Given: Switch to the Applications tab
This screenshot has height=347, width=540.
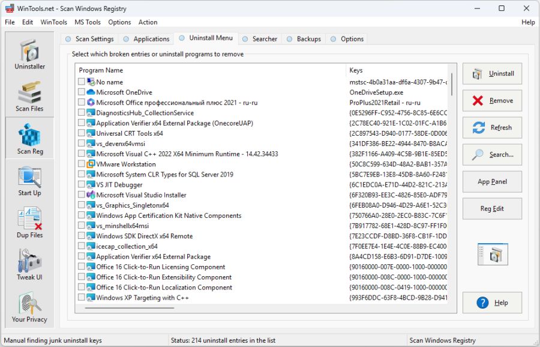Looking at the screenshot, I should pos(146,39).
